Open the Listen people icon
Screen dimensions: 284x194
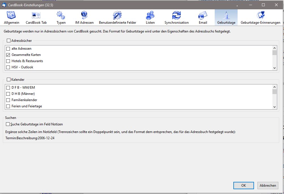point(150,15)
